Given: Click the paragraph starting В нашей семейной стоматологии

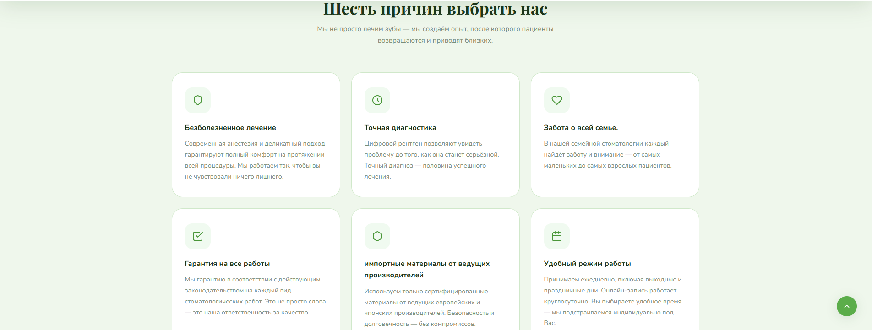Looking at the screenshot, I should 608,155.
